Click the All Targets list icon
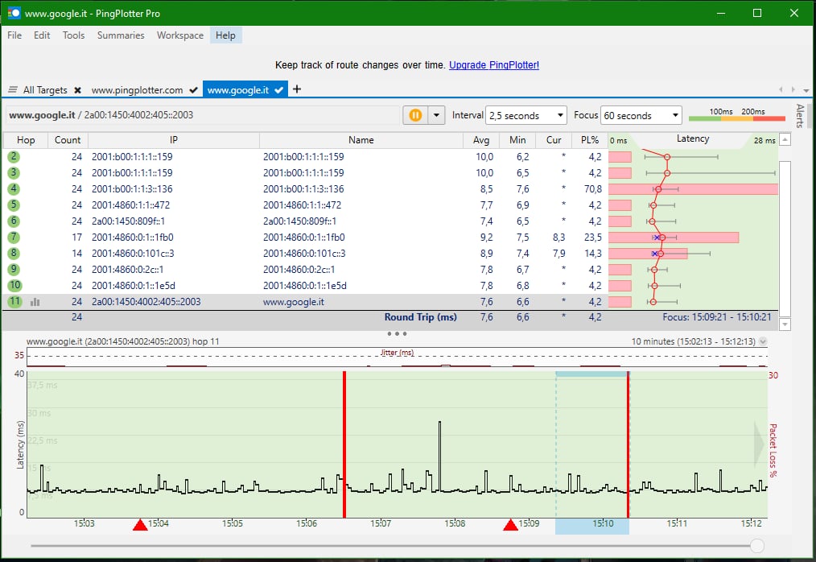This screenshot has height=562, width=816. tap(13, 90)
